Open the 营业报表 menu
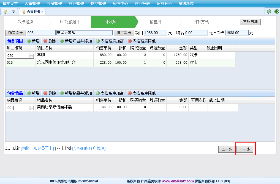Image resolution: width=280 pixels, height=184 pixels. click(142, 4)
